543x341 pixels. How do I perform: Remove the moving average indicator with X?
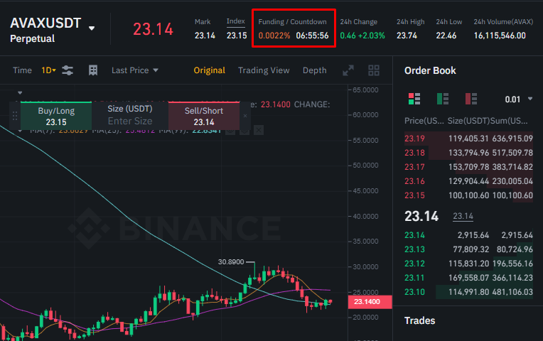click(259, 130)
